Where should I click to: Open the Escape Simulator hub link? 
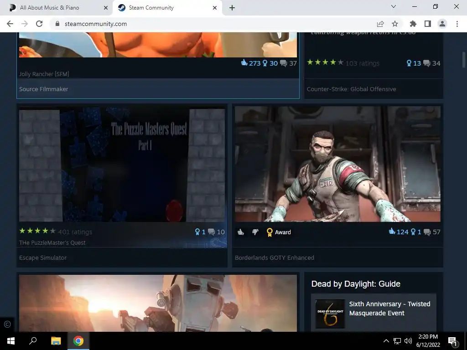43,258
